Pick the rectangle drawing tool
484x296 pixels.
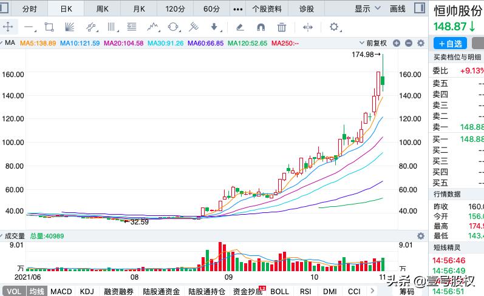coord(49,27)
